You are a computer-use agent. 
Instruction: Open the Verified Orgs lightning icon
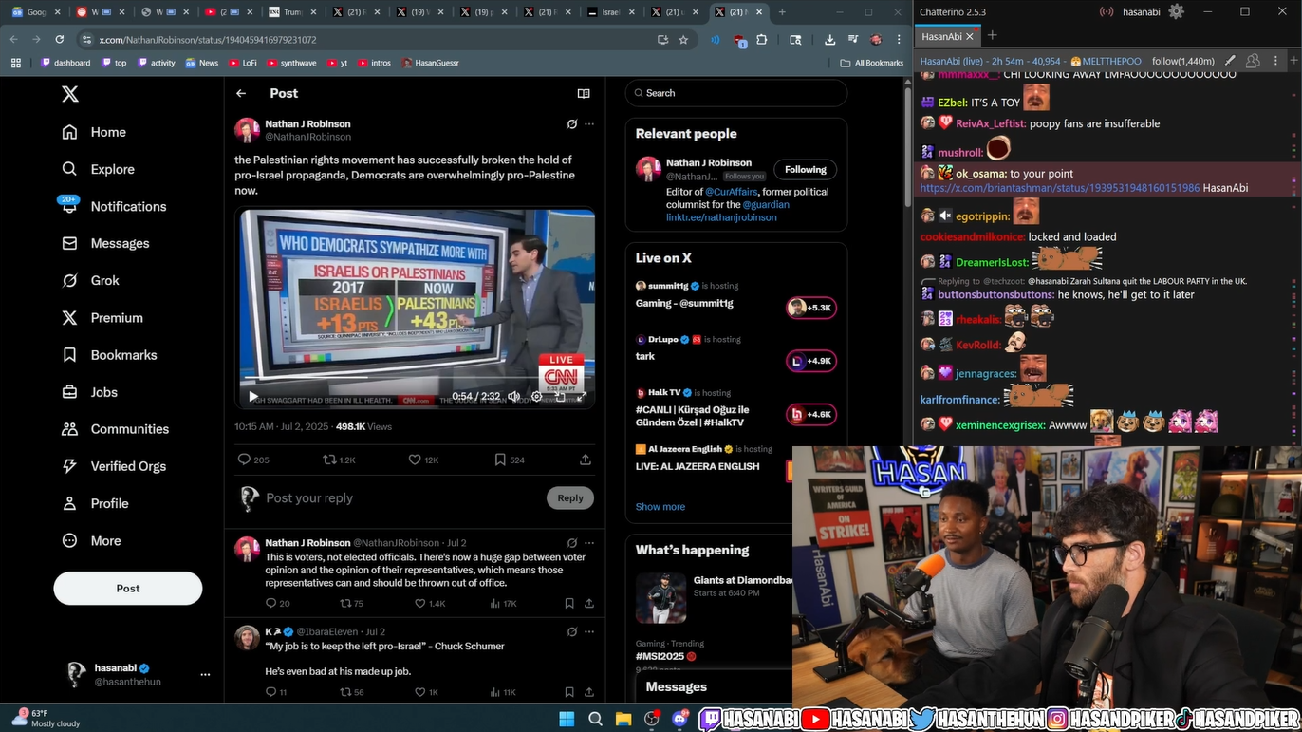click(x=69, y=466)
